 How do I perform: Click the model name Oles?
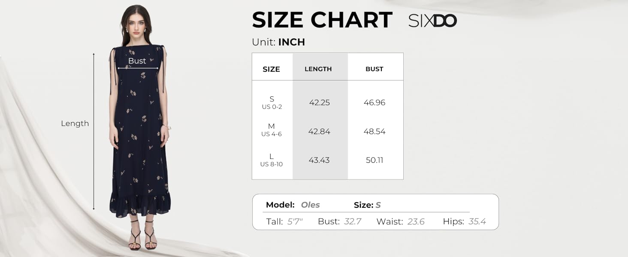310,205
